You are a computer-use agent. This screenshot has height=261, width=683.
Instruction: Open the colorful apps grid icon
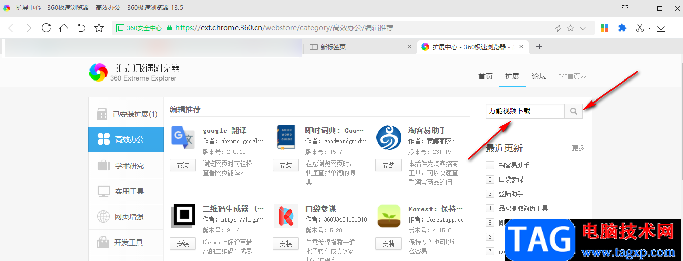(605, 28)
